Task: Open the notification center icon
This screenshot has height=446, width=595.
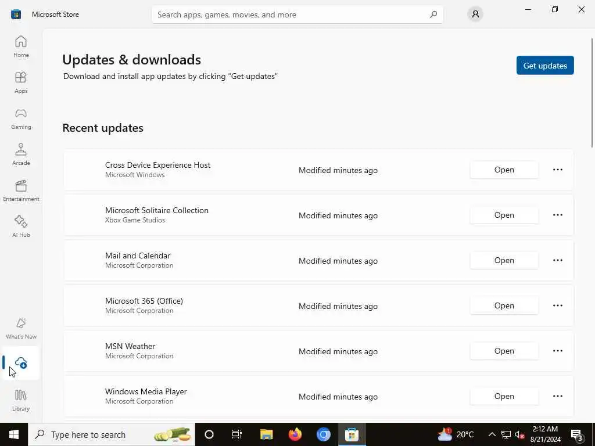Action: (577, 434)
